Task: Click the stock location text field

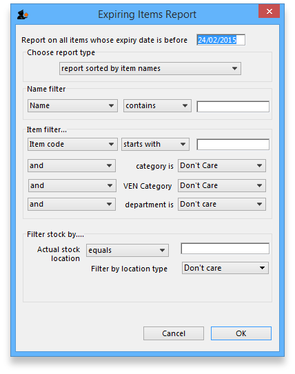Action: (225, 249)
